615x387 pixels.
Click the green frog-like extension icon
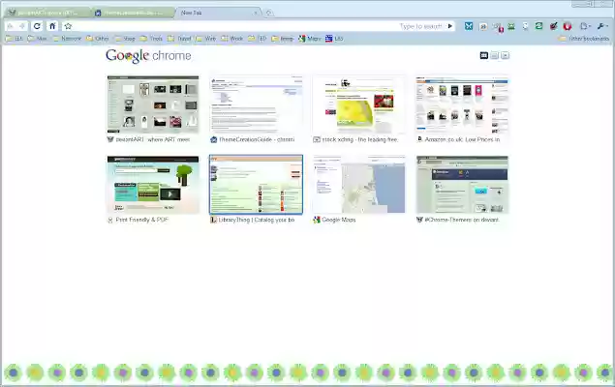click(511, 26)
